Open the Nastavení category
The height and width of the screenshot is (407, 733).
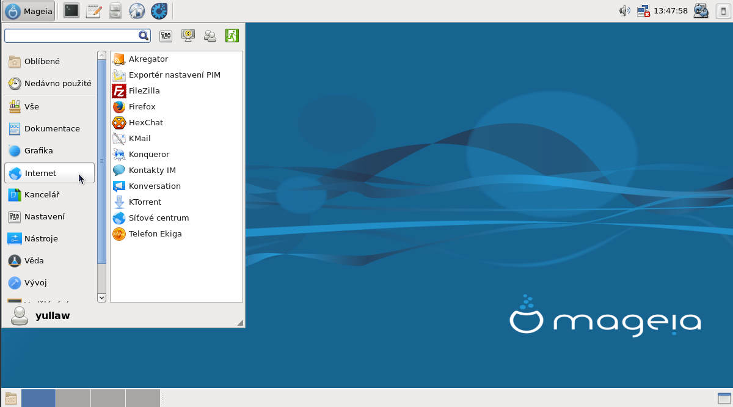[x=49, y=216]
